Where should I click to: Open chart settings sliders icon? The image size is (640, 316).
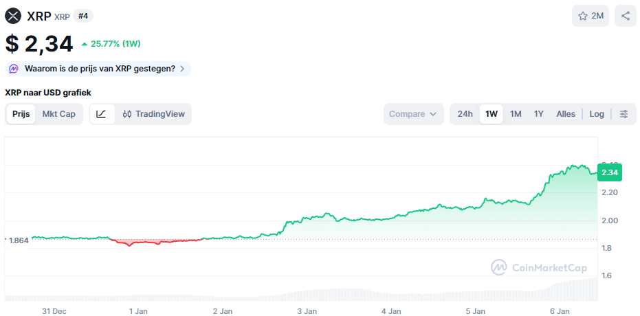pyautogui.click(x=624, y=114)
